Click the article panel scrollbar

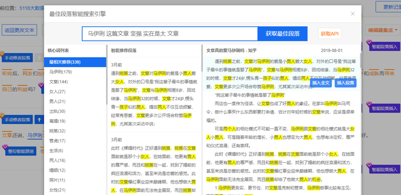click(x=360, y=60)
